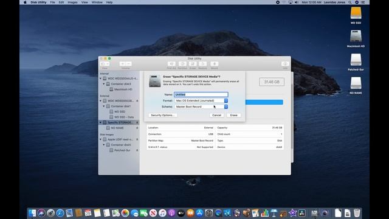Open Finder from the dock

[x=32, y=213]
